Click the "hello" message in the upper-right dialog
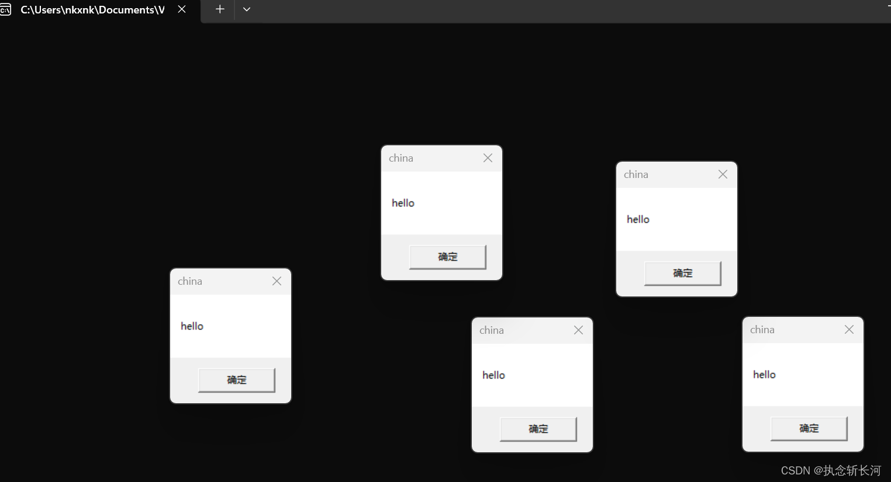The width and height of the screenshot is (891, 482). pyautogui.click(x=638, y=219)
